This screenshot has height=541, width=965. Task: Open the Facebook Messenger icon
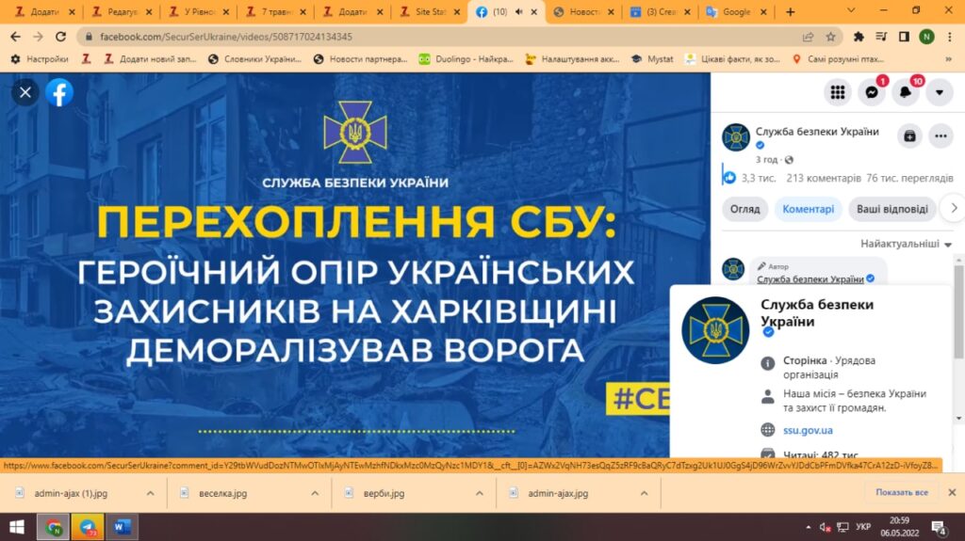tap(871, 92)
